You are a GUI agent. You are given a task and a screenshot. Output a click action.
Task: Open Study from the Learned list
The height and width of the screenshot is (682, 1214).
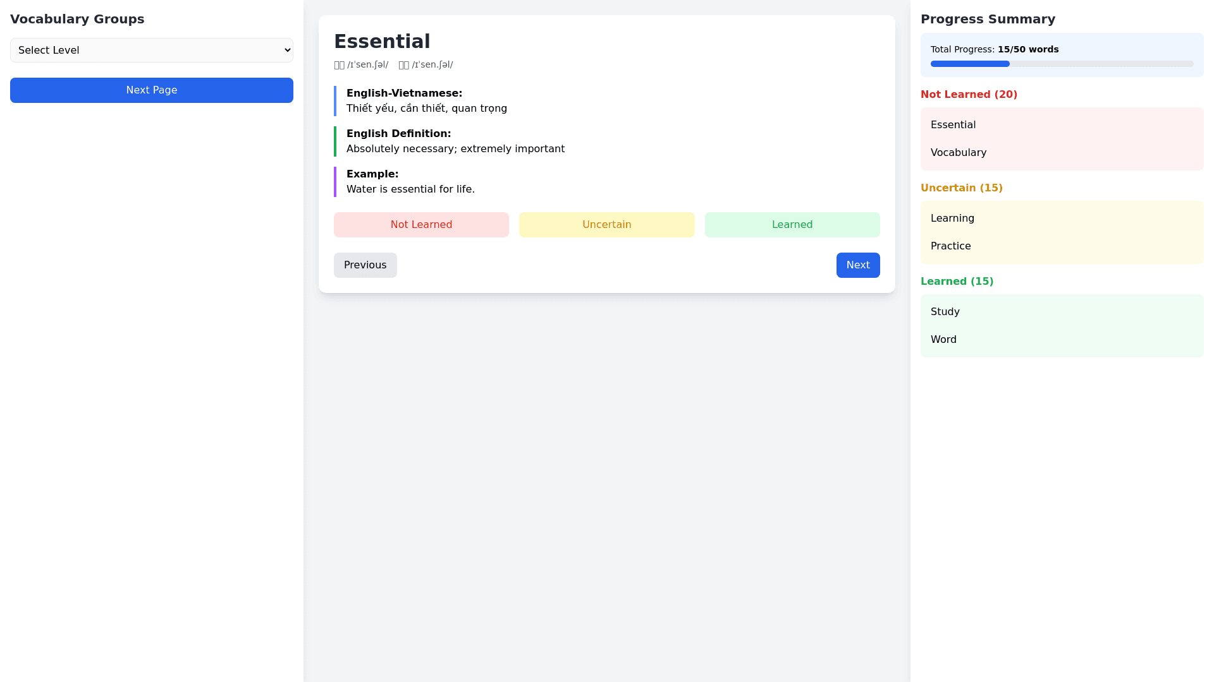[x=945, y=311]
